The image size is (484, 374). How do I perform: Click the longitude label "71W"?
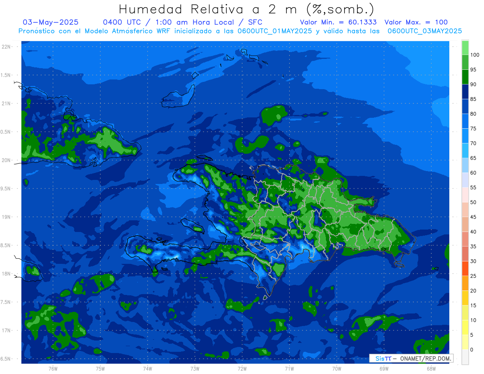(289, 368)
